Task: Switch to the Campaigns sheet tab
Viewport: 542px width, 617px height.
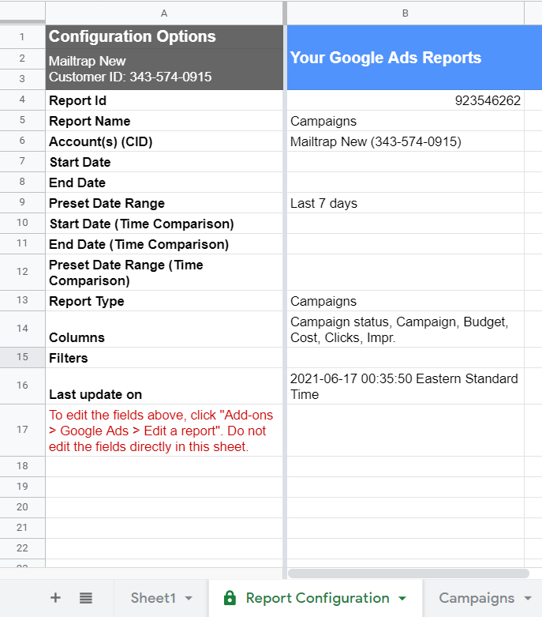Action: coord(477,598)
